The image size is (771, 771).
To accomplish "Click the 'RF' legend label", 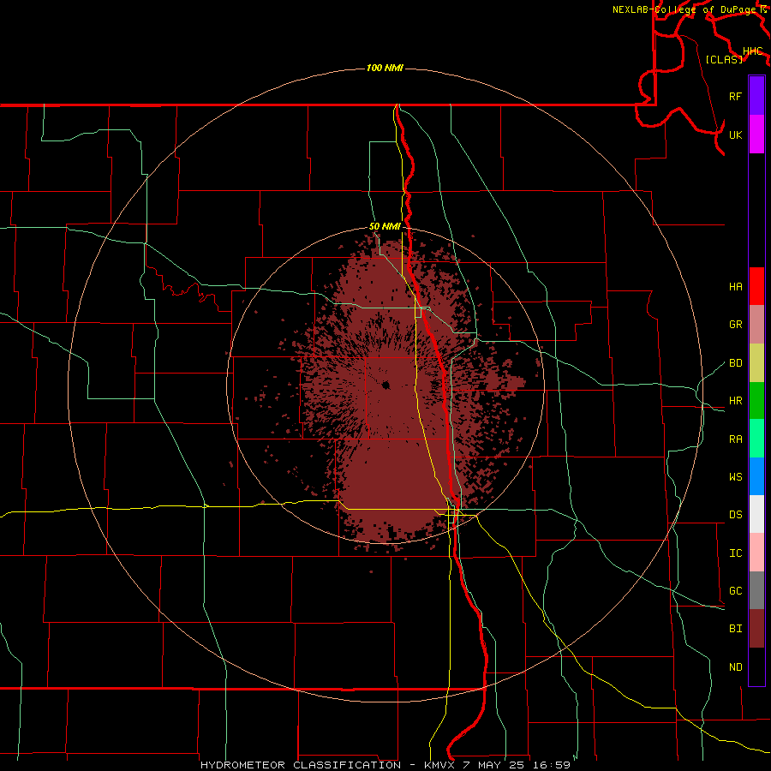I will click(x=735, y=96).
